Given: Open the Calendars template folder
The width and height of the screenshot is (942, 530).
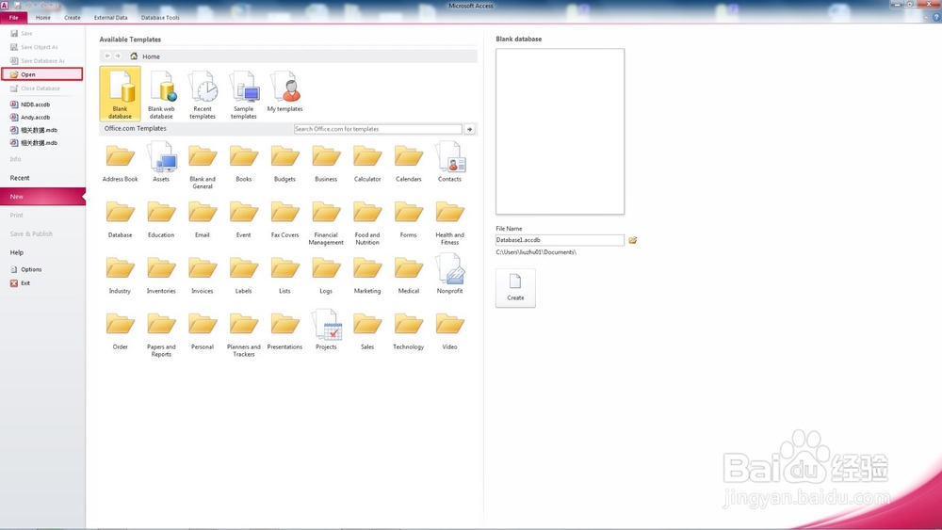Looking at the screenshot, I should point(409,162).
